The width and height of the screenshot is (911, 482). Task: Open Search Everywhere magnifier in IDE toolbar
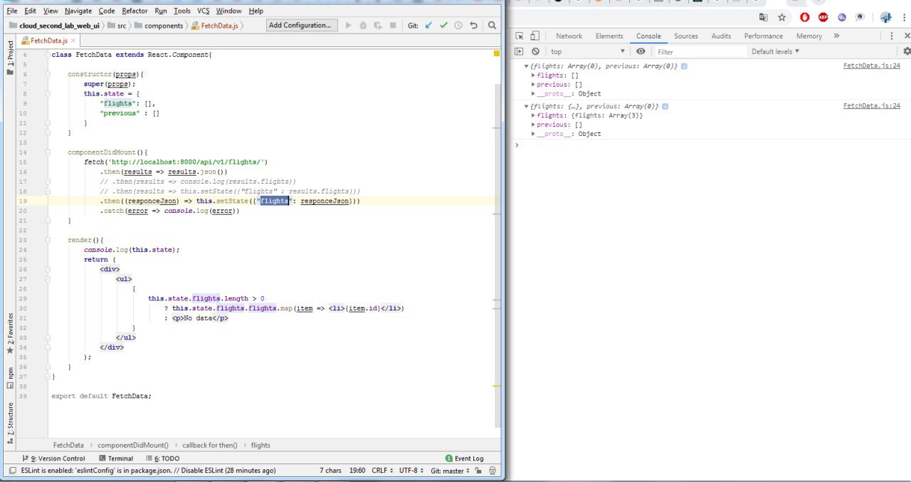[492, 26]
